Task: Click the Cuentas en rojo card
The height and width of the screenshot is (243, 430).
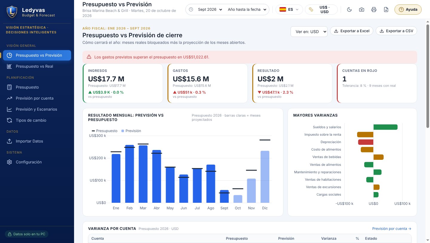Action: click(377, 83)
